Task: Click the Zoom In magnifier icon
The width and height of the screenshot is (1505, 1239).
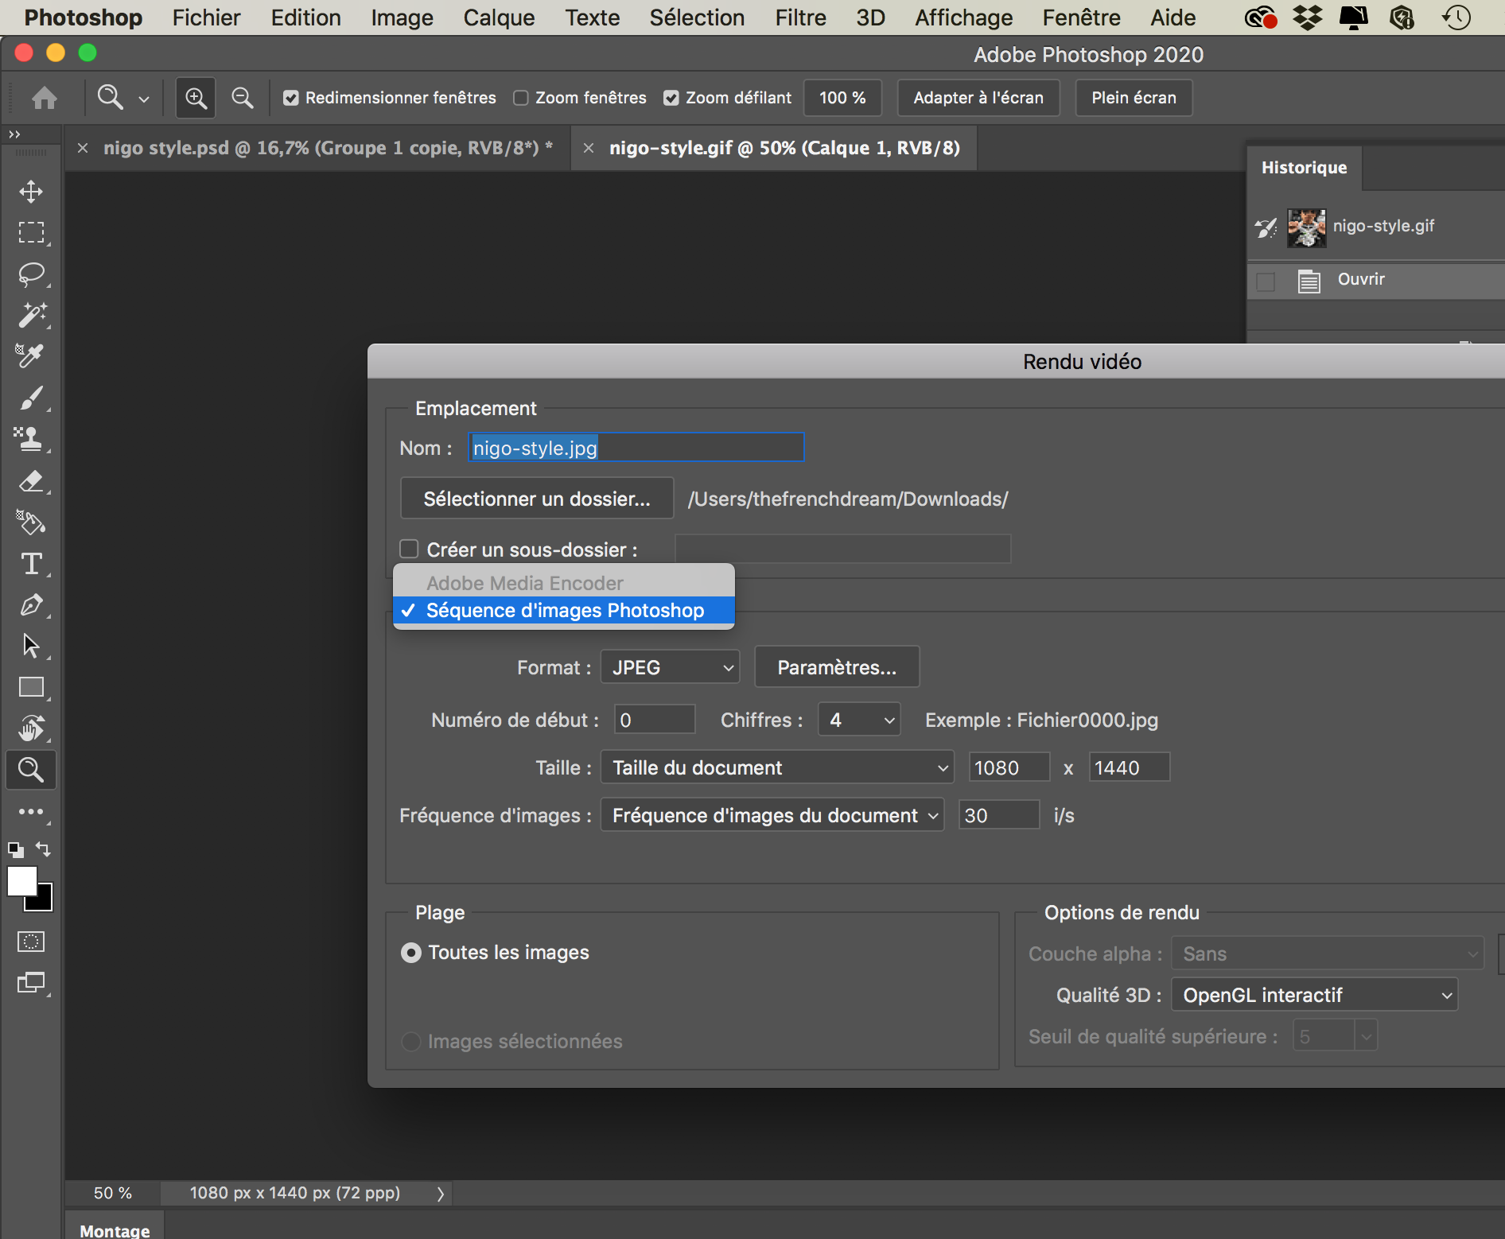Action: [196, 98]
